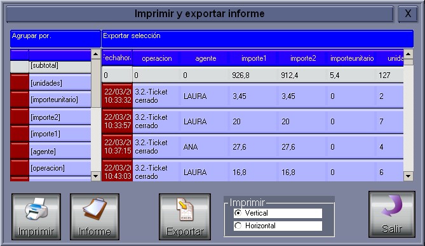Click the operacion column header
This screenshot has width=425, height=246.
[x=157, y=58]
